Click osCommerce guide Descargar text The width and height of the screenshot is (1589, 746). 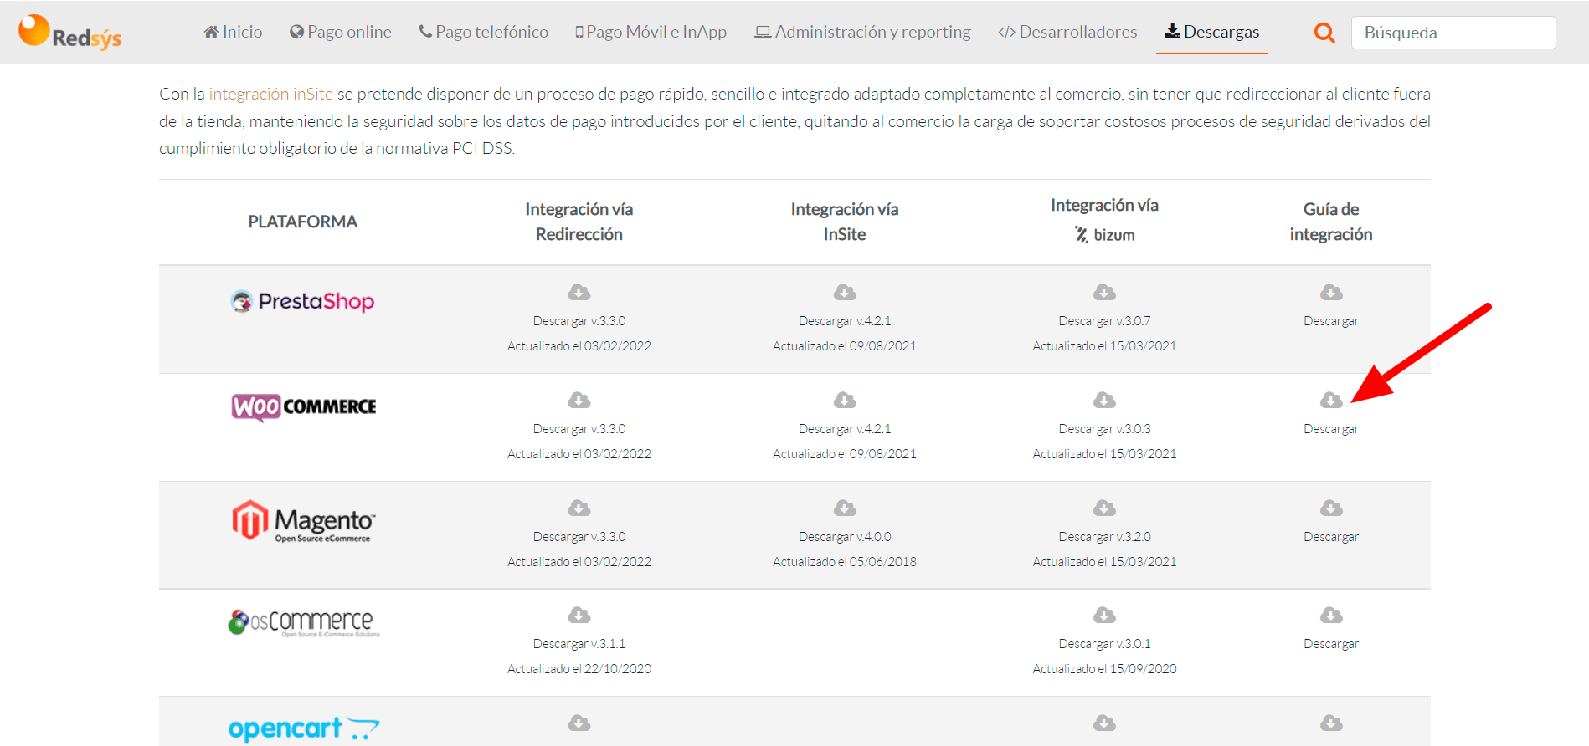(1331, 644)
